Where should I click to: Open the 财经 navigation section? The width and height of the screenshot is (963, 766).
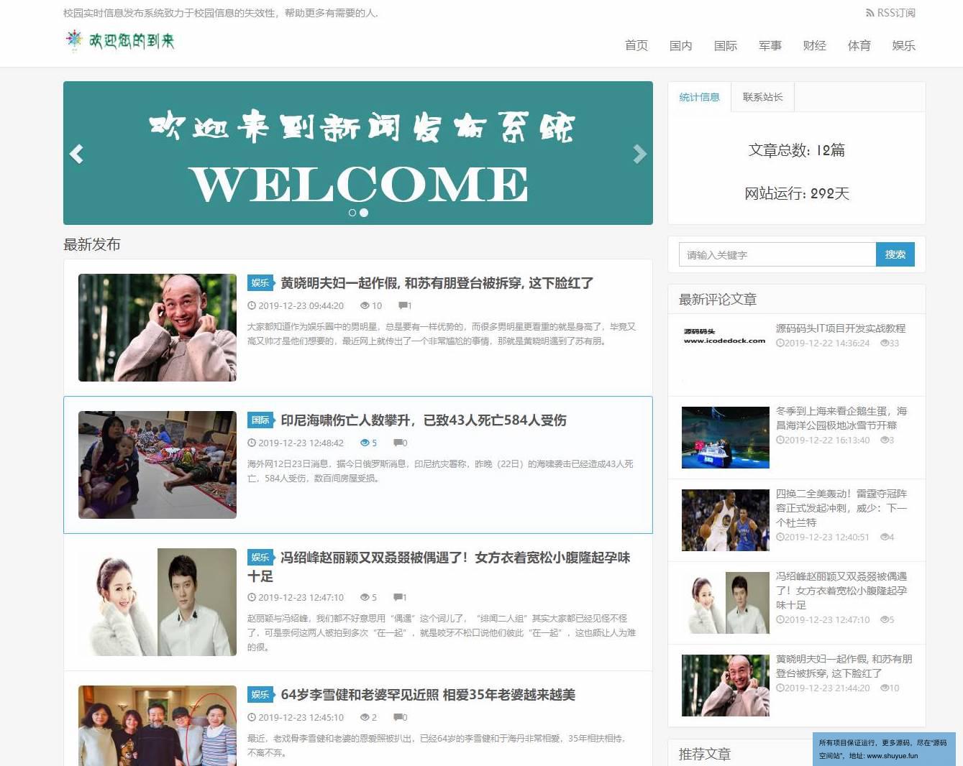[815, 45]
